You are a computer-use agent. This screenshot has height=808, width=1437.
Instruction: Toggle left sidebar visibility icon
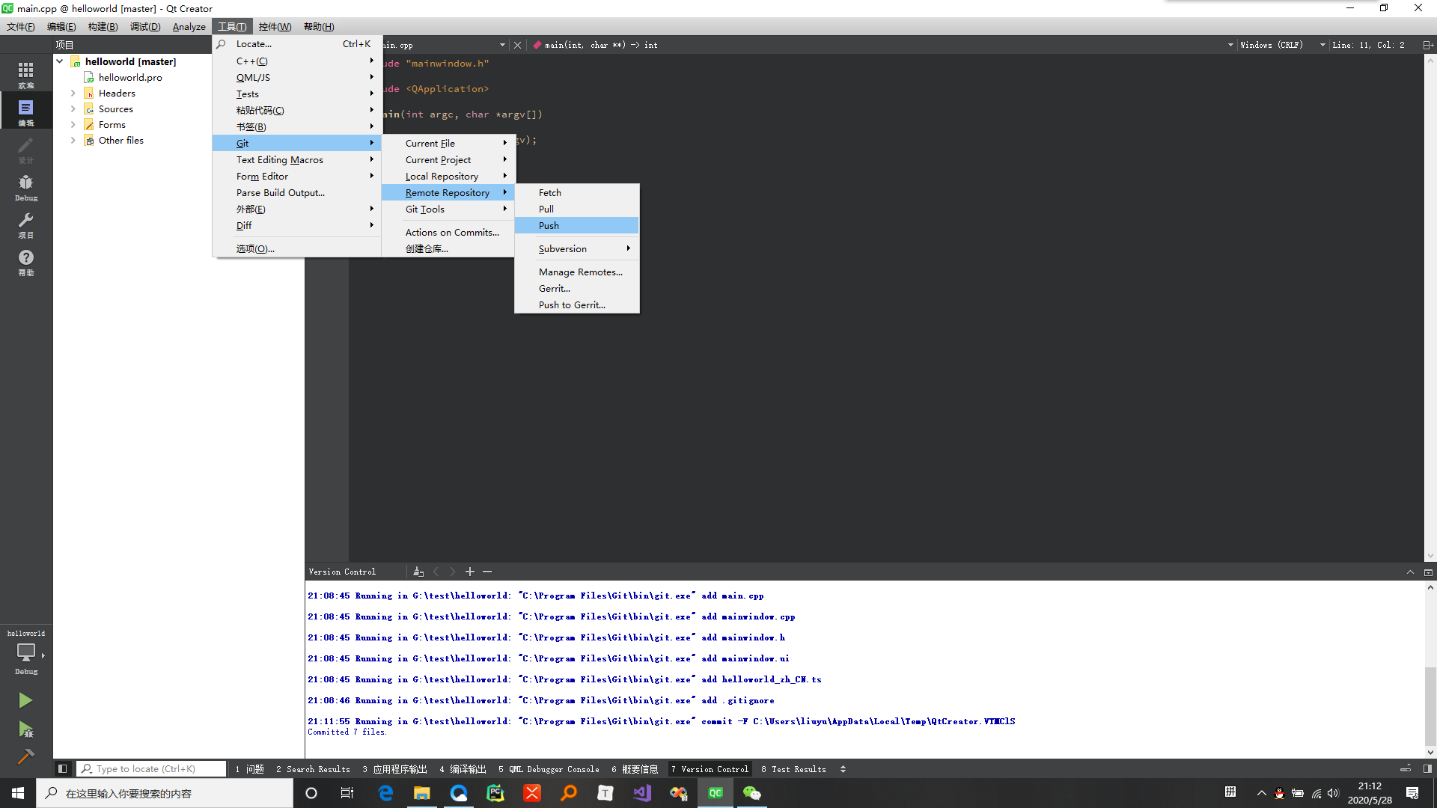(x=63, y=768)
